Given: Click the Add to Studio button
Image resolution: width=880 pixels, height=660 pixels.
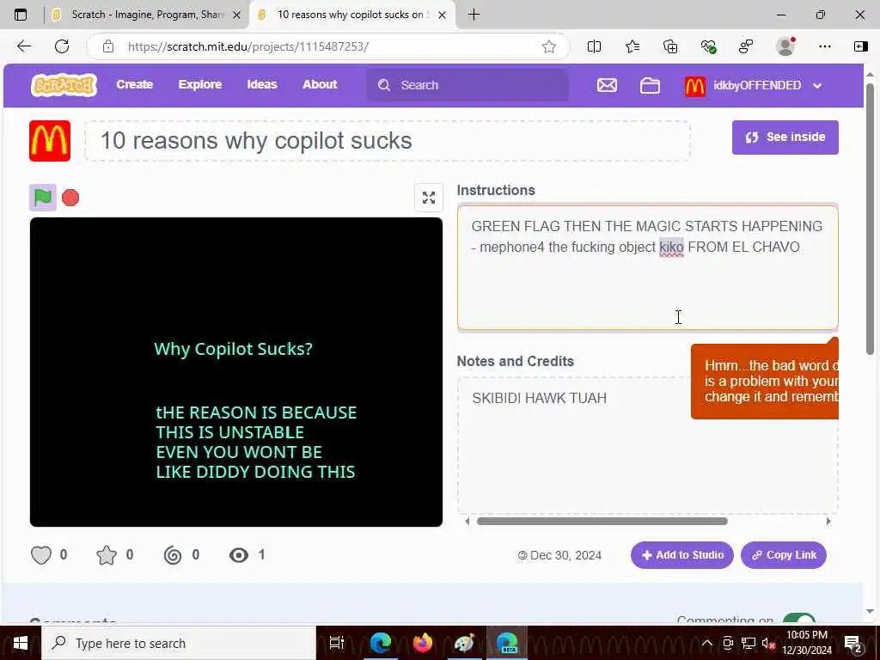Looking at the screenshot, I should point(681,555).
